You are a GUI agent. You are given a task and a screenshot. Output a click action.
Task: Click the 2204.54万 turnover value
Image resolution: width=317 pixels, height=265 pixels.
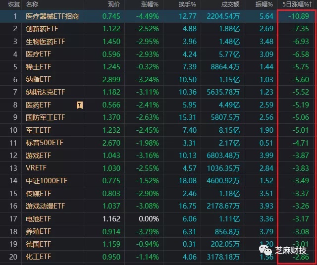click(223, 16)
